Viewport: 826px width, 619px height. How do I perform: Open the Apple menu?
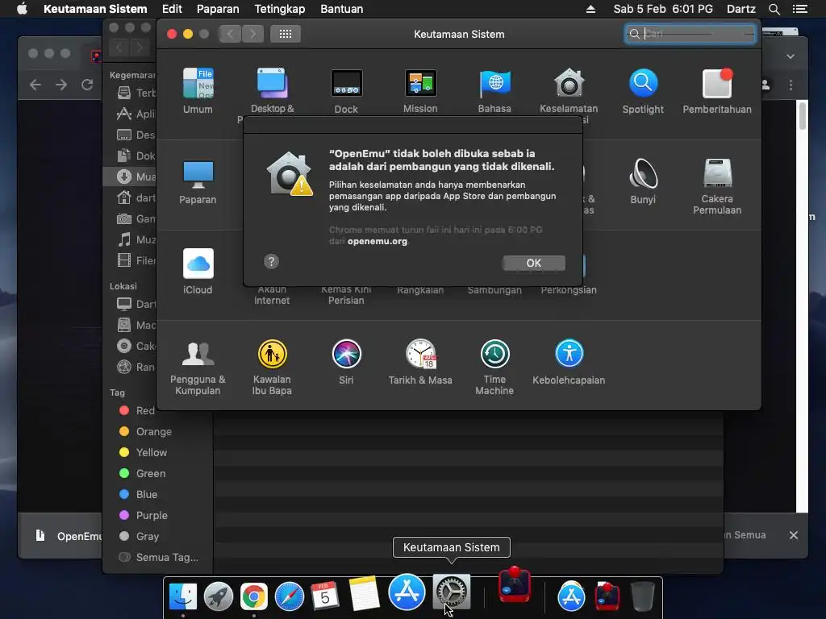pos(22,9)
